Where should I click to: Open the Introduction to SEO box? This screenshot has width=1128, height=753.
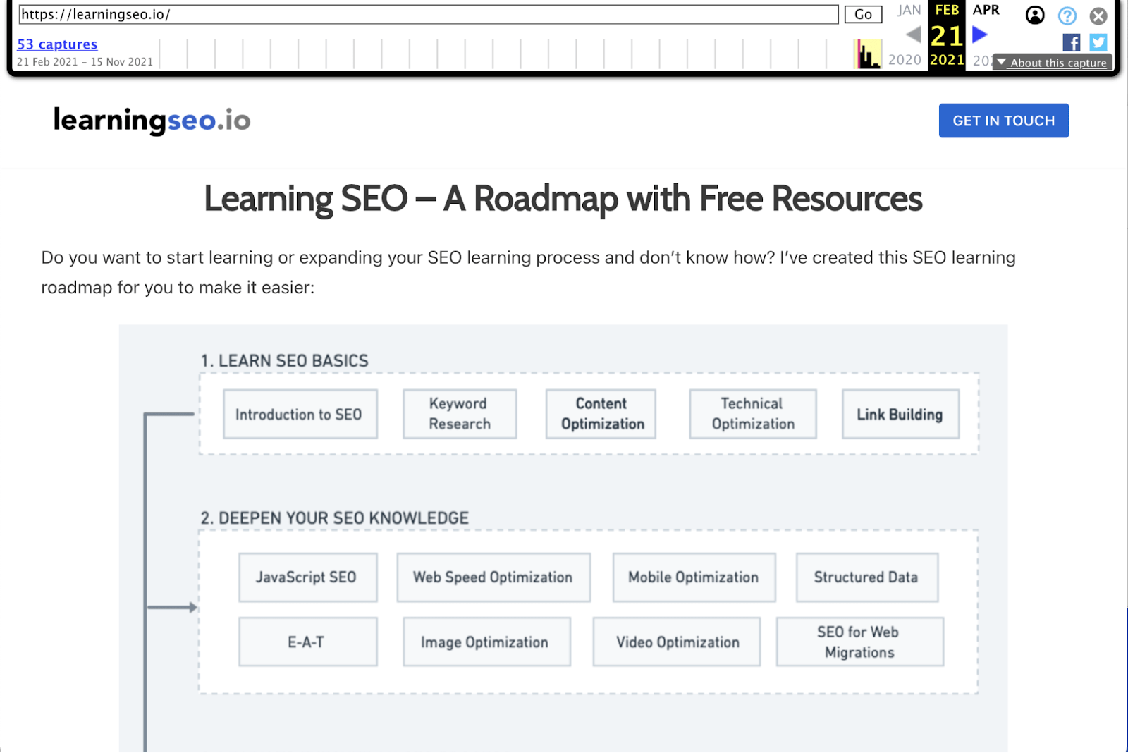pos(300,414)
